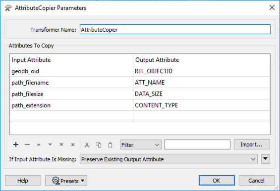The height and width of the screenshot is (191, 280).
Task: Select the DATA_SIZE output attribute cell
Action: tap(201, 94)
